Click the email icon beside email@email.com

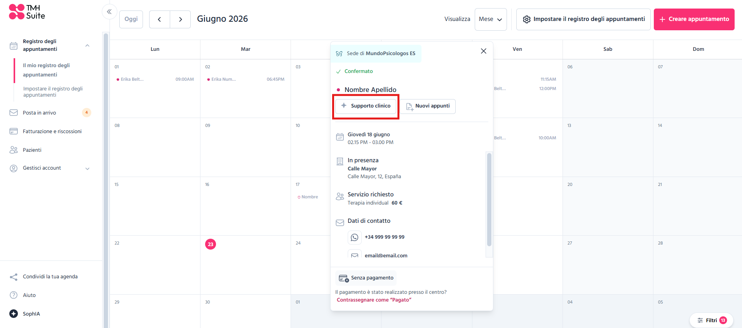(x=355, y=255)
